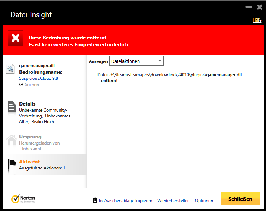
Task: Click the red X threat status icon
Action: [x=16, y=38]
